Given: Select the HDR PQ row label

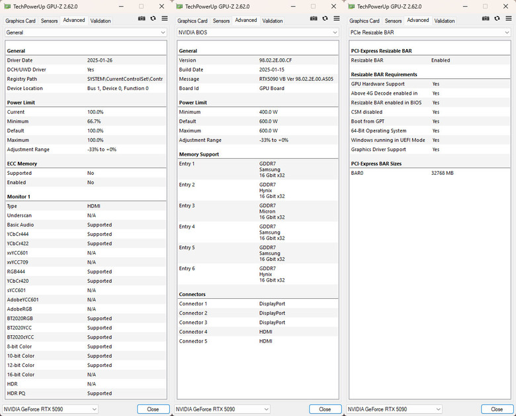Looking at the screenshot, I should (16, 393).
